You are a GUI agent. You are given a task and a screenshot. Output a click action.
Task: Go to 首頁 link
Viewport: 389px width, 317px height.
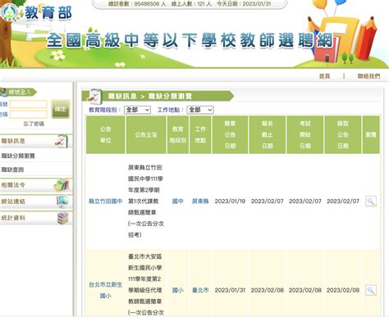click(x=324, y=76)
